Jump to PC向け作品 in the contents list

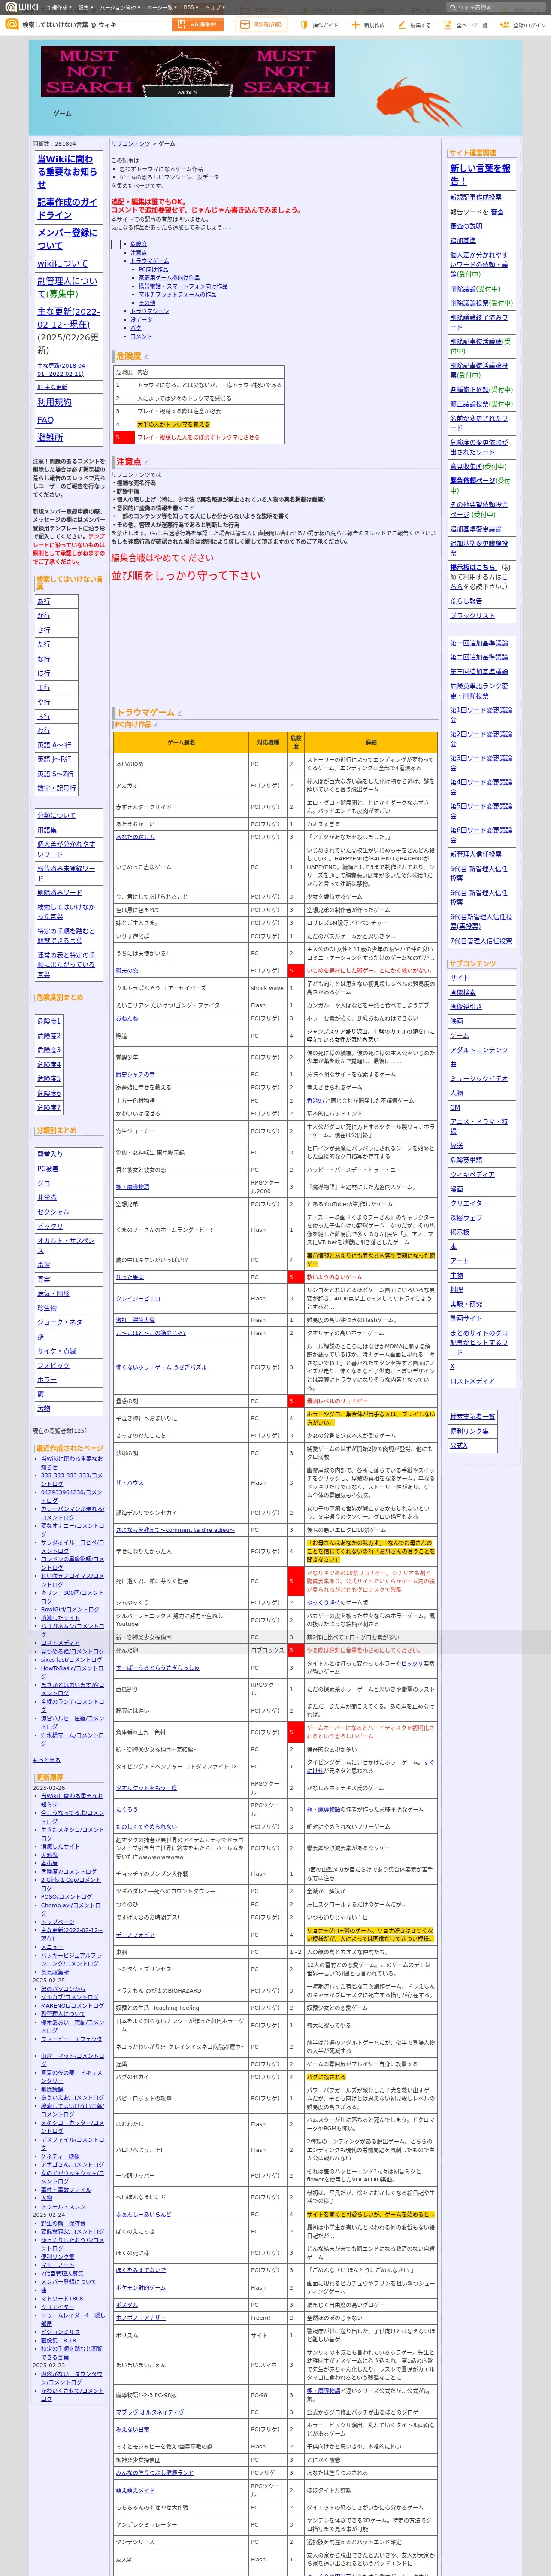[x=153, y=269]
